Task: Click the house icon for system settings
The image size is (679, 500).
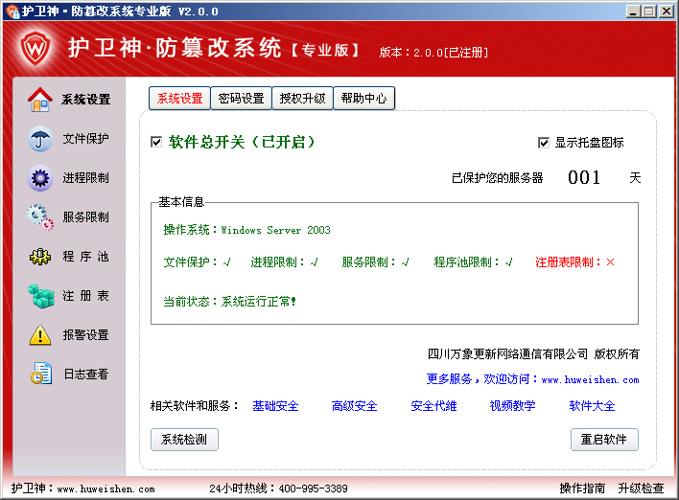Action: pyautogui.click(x=40, y=100)
